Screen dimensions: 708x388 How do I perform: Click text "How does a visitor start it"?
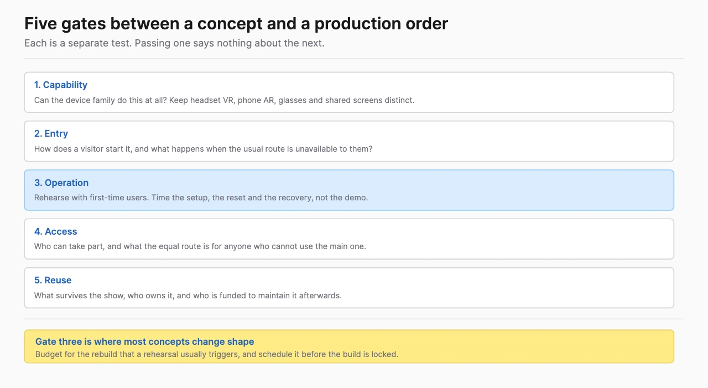pos(84,149)
